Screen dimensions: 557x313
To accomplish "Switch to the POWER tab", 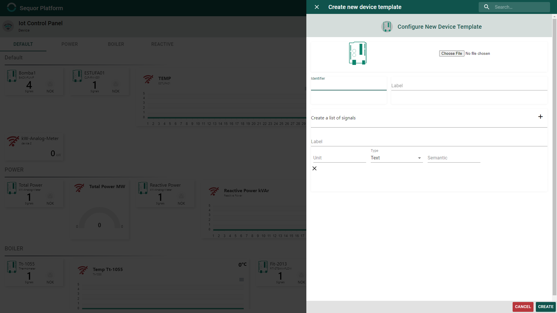I will (70, 44).
